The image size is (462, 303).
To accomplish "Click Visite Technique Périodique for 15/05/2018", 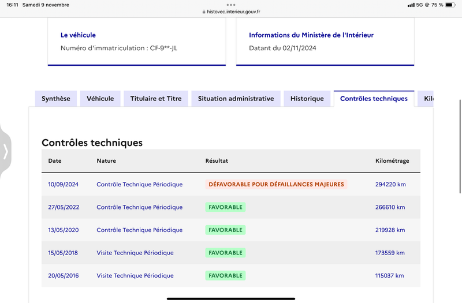I will point(135,253).
